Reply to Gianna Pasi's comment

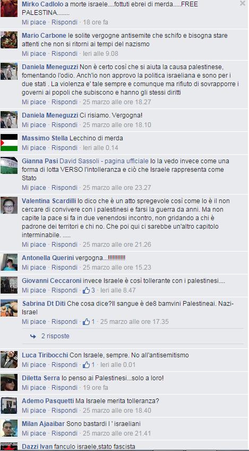tap(64, 188)
